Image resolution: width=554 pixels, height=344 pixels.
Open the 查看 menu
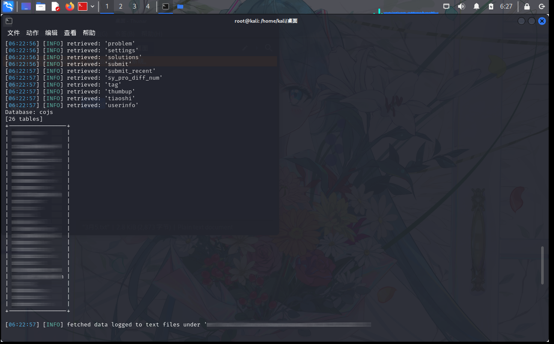pos(70,33)
